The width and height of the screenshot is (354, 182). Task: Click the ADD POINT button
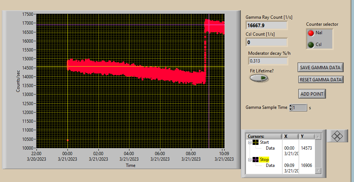312,94
